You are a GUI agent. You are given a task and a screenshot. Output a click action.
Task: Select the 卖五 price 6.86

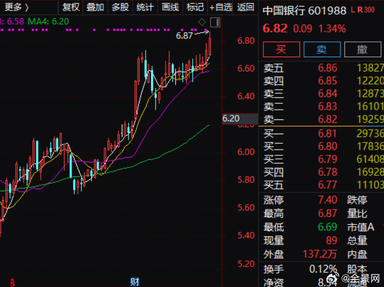[327, 68]
